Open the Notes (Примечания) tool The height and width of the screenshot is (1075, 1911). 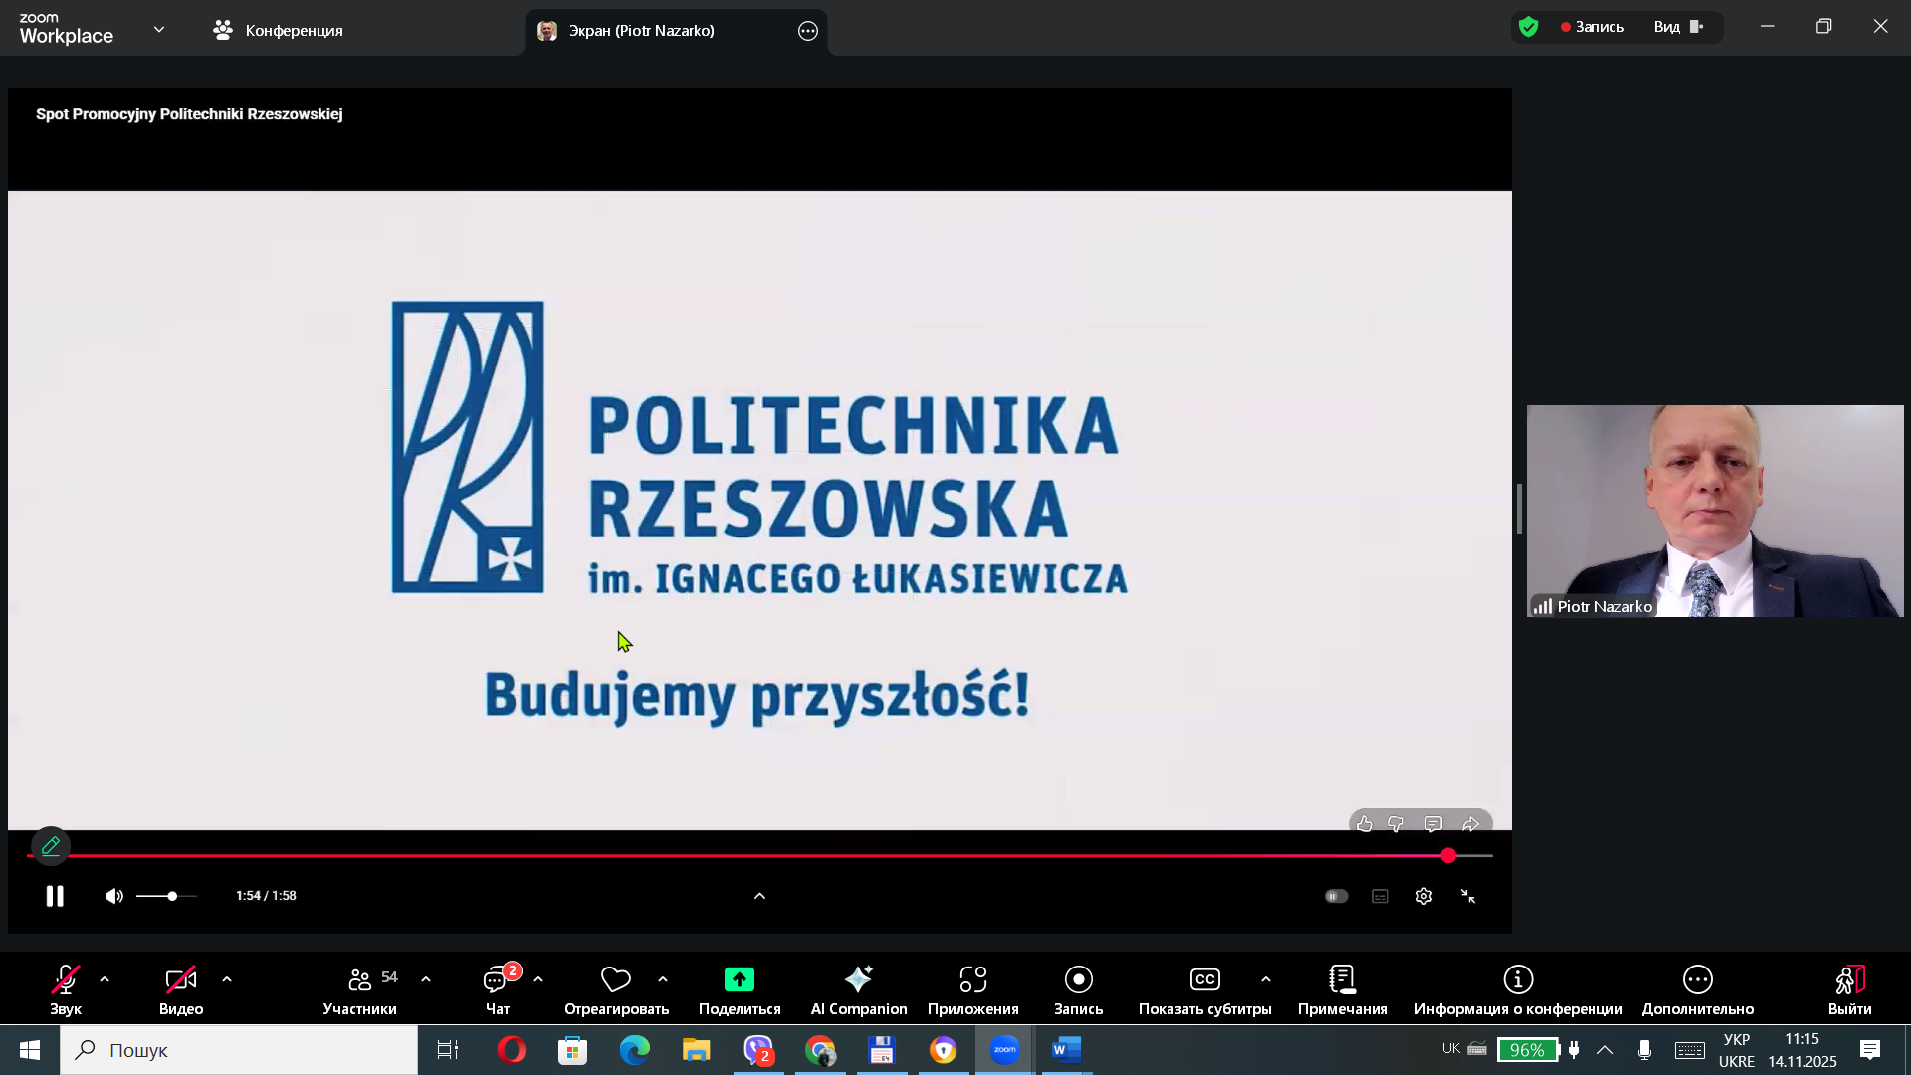click(x=1342, y=989)
